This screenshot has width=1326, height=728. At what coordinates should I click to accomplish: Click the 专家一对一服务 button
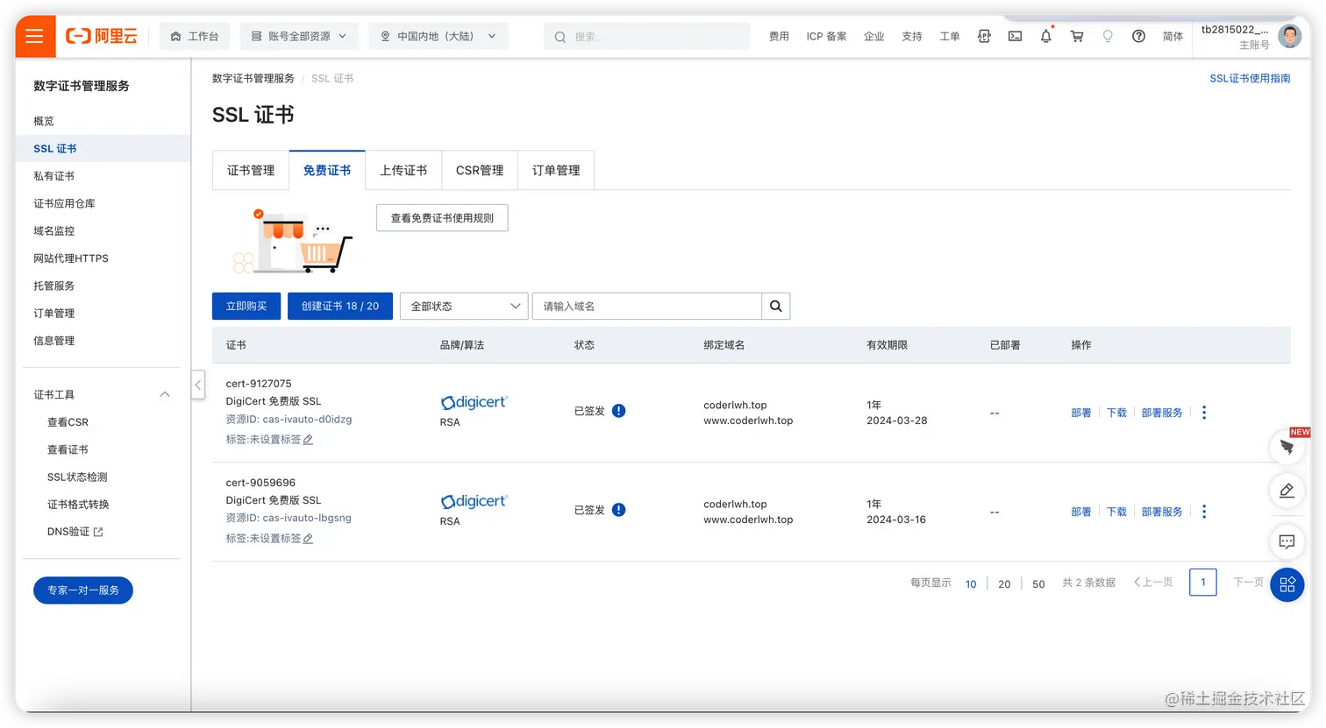click(x=83, y=590)
